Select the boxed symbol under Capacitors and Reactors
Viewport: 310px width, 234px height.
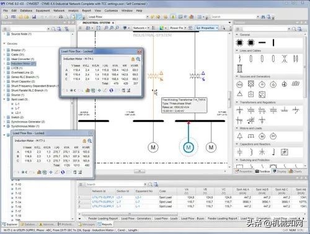tap(285, 152)
